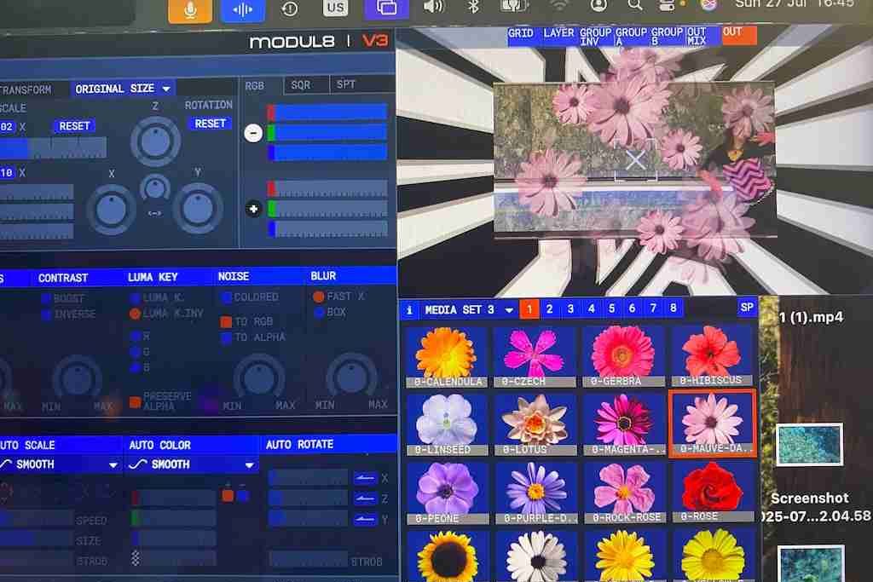The height and width of the screenshot is (582, 873).
Task: Click the minus icon beside RGB sliders
Action: coord(253,133)
